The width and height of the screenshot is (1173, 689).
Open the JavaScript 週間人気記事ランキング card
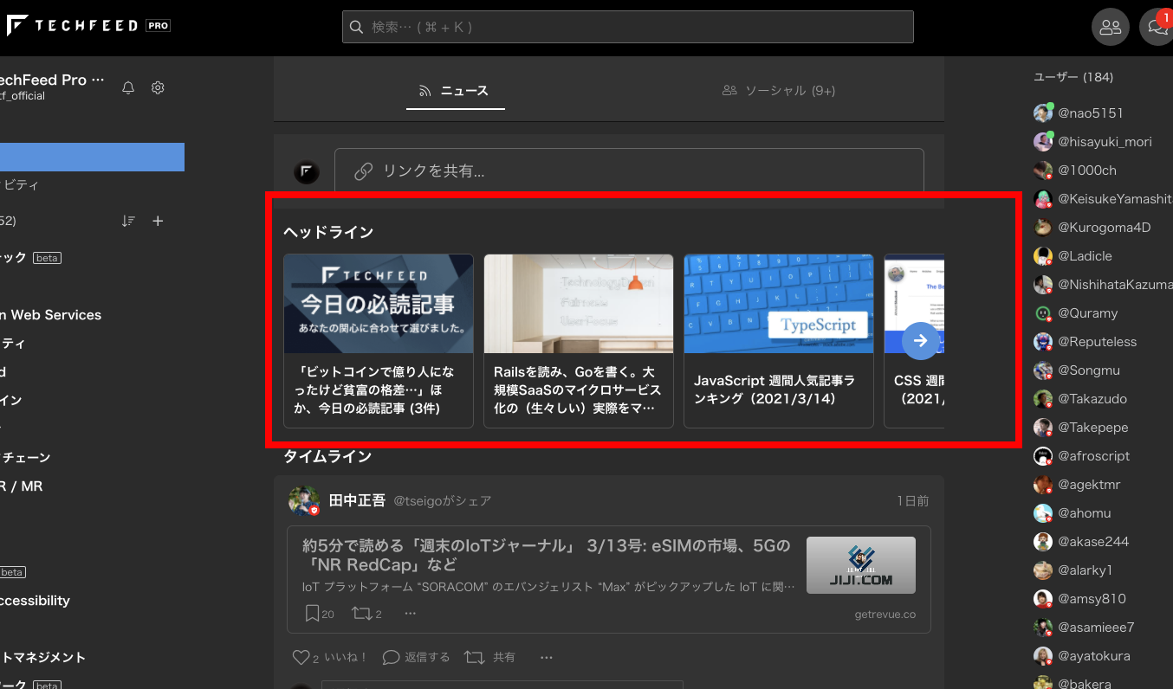tap(779, 341)
